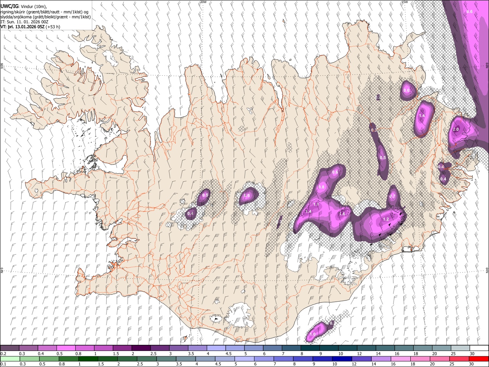Click the valid time 'VT: þri. 13.01.2026 05Z'
489x367 pixels.
[23, 27]
